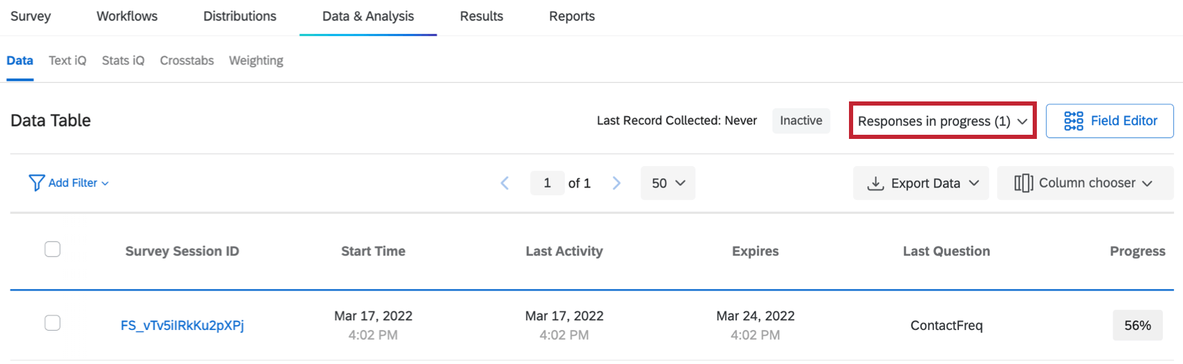The height and width of the screenshot is (364, 1183).
Task: Go to next page arrow
Action: 616,183
